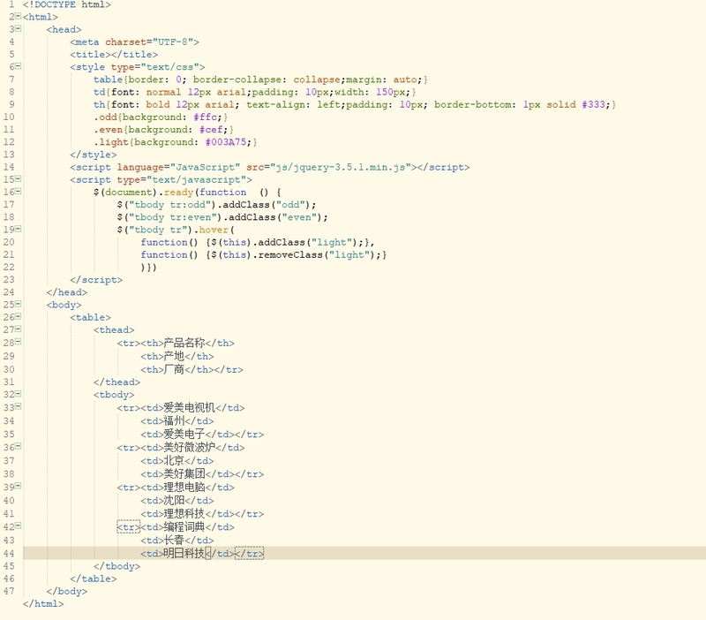This screenshot has height=620, width=706.
Task: Collapse the 理想电脑 row fold on line 39
Action: 18,486
